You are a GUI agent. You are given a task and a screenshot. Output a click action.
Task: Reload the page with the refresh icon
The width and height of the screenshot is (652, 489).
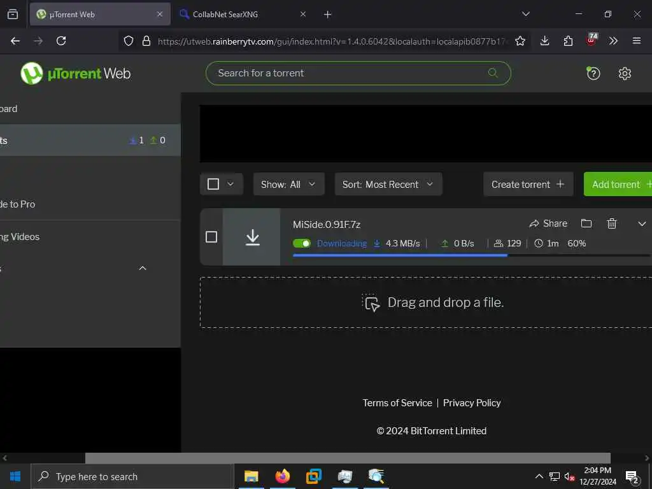coord(61,41)
